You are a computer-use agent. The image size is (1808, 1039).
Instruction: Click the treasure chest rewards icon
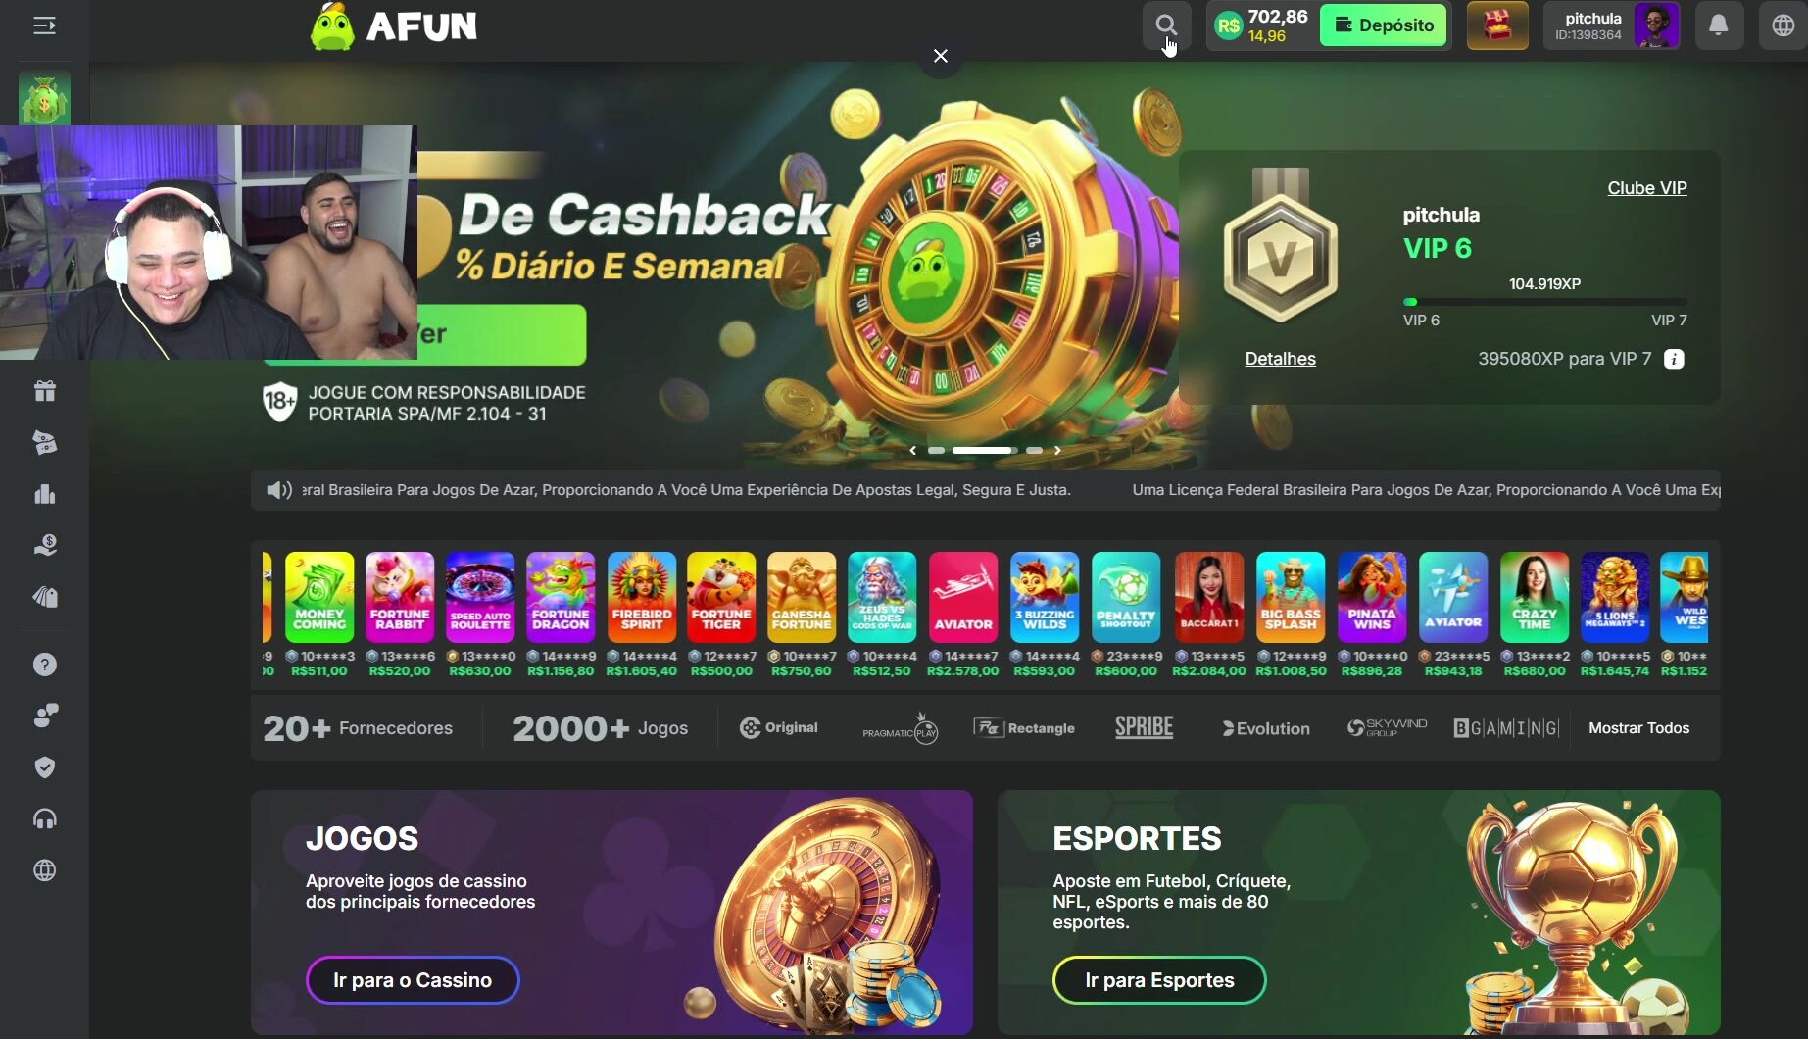tap(1496, 25)
